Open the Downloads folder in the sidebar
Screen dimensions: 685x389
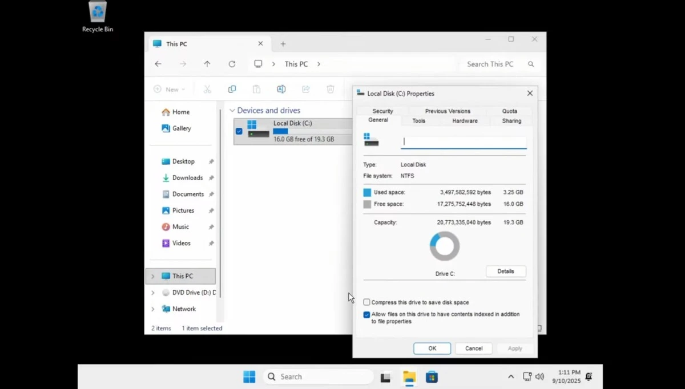[188, 177]
